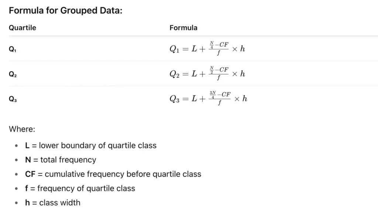378x210 pixels.
Task: Click the N/2 fraction in Q2 formula
Action: [212, 70]
